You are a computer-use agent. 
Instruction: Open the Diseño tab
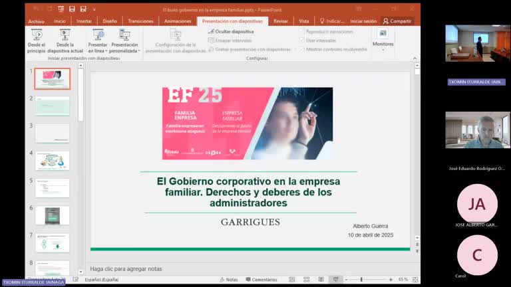click(x=110, y=21)
